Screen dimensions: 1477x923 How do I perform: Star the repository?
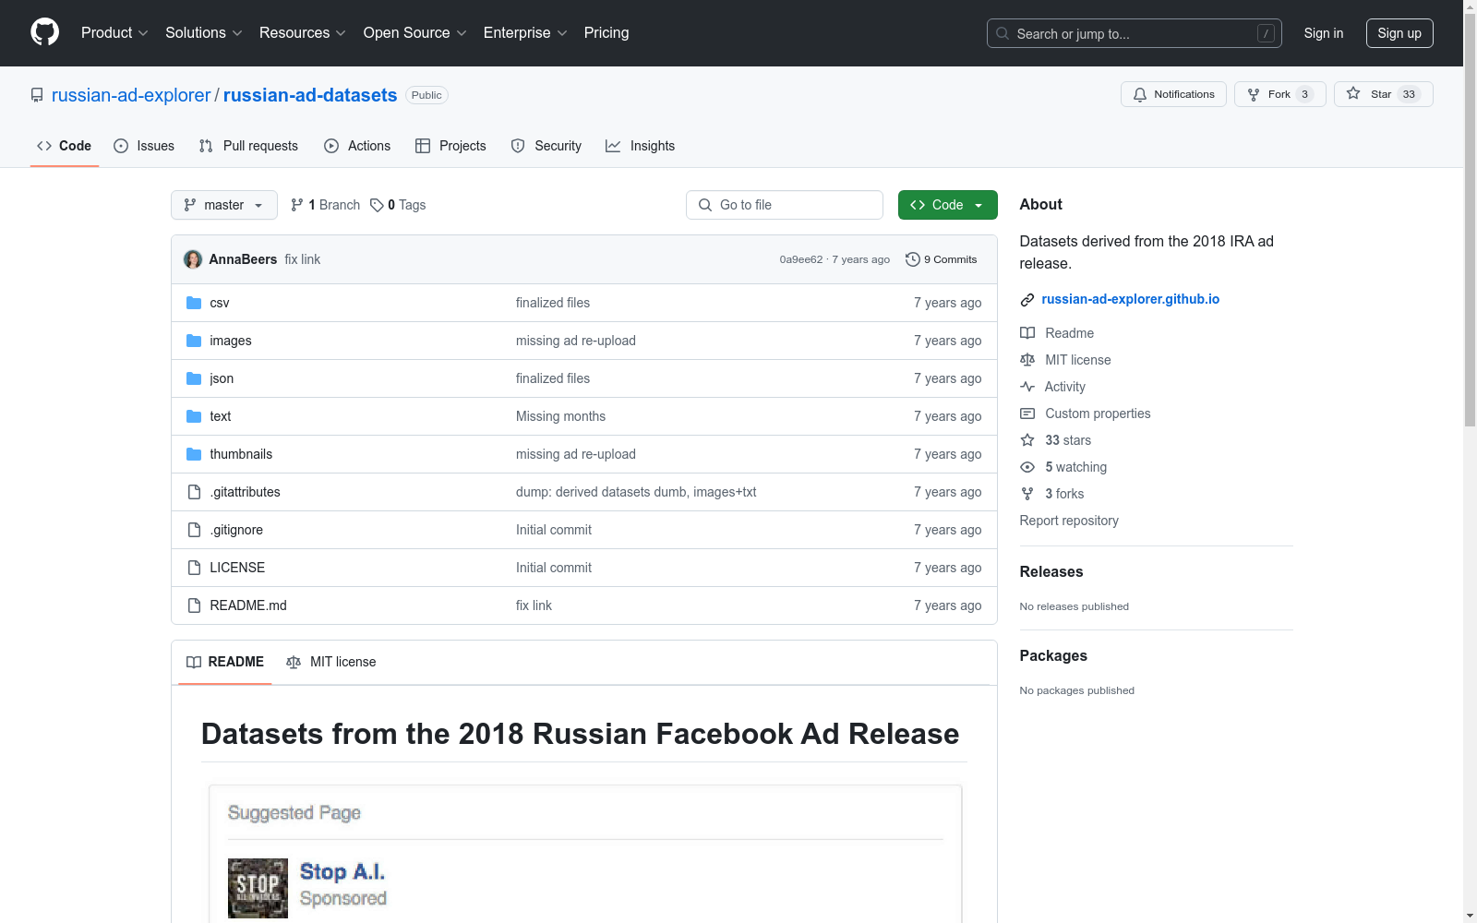1383,94
